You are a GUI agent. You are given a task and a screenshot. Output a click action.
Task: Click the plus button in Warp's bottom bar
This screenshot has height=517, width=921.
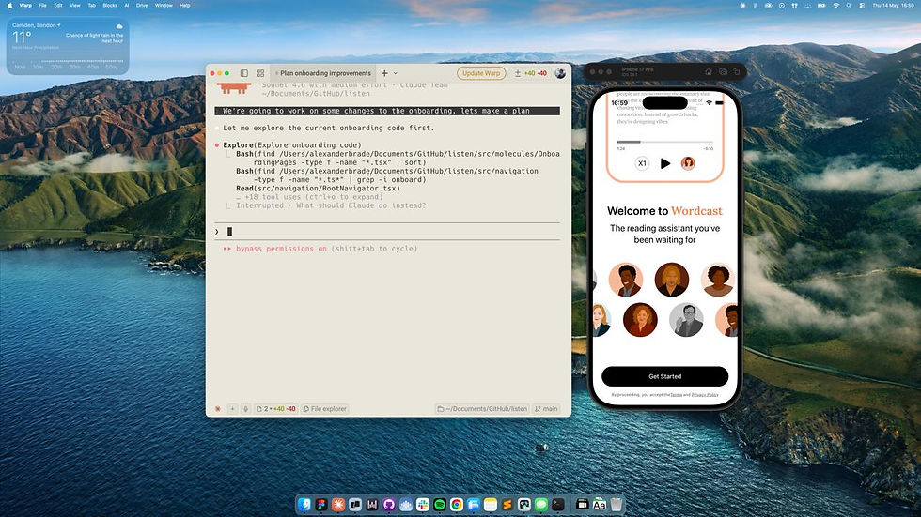(x=233, y=408)
